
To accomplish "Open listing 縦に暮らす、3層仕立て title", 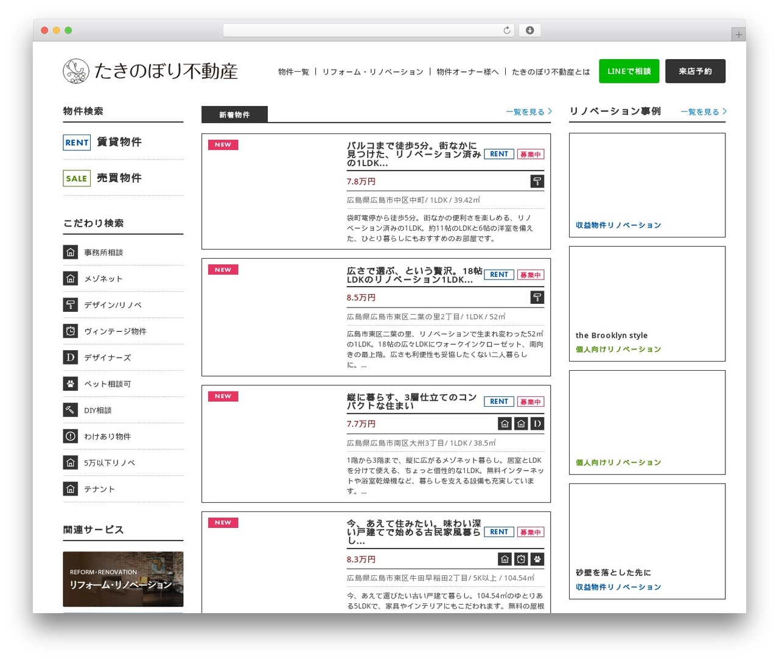I will (x=412, y=402).
